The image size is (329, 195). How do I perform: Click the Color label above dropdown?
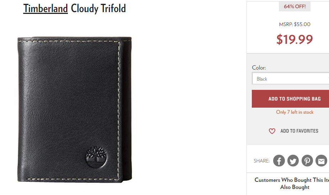click(259, 67)
